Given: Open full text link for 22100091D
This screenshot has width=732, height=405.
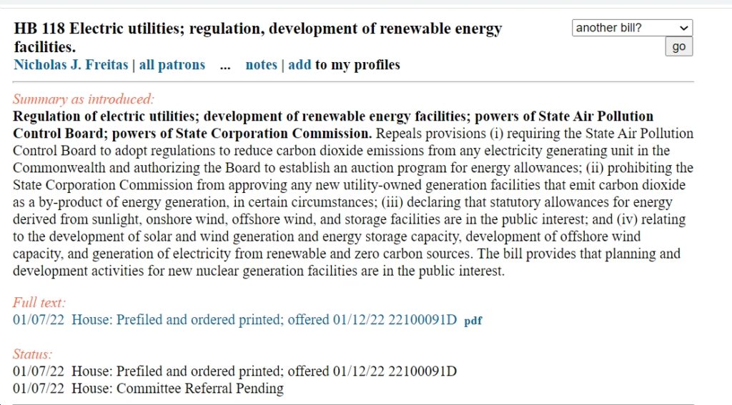Looking at the screenshot, I should (x=234, y=319).
